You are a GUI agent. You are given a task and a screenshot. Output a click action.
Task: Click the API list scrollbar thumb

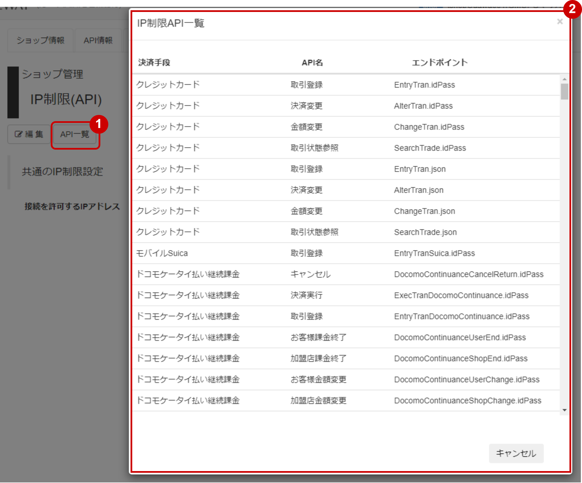tap(564, 91)
